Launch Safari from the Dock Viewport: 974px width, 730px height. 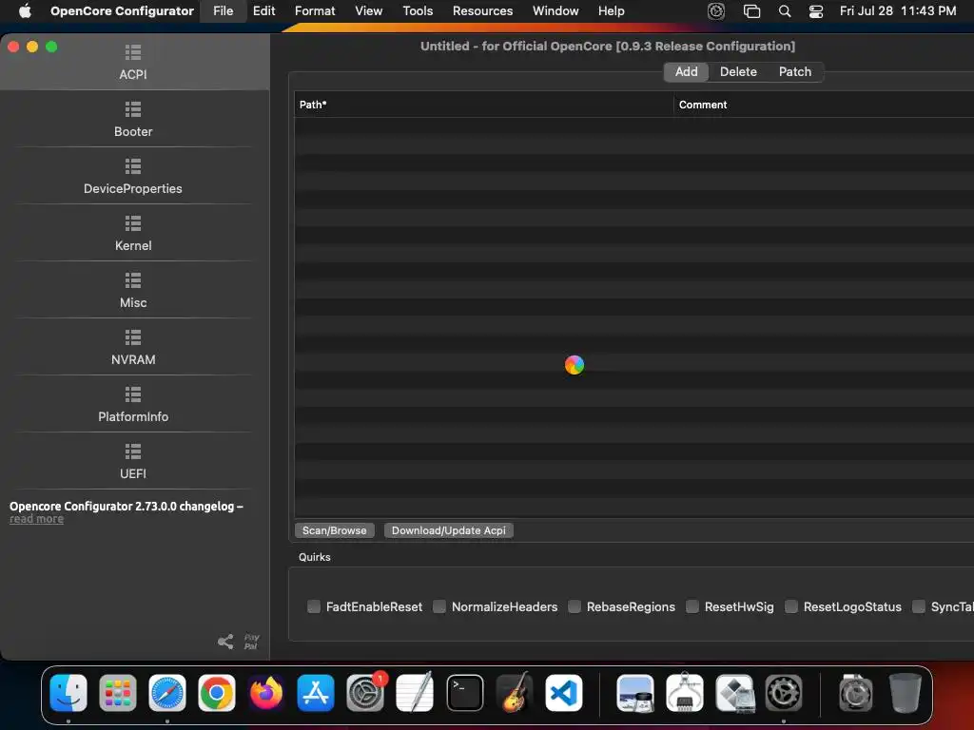pos(167,693)
